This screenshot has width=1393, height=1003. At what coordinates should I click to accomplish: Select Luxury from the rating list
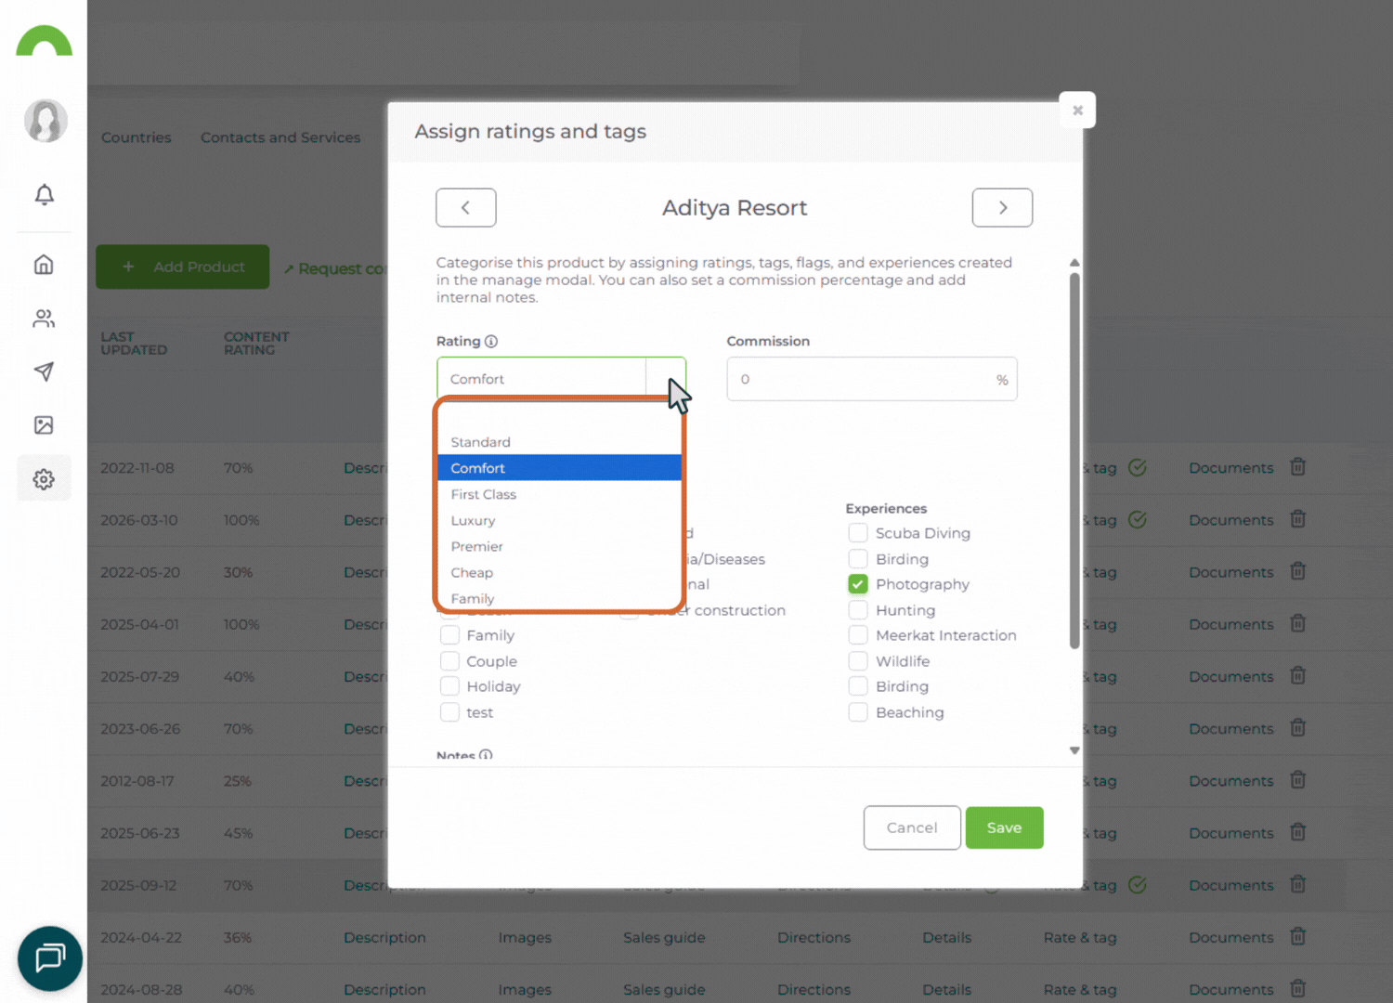click(x=474, y=521)
